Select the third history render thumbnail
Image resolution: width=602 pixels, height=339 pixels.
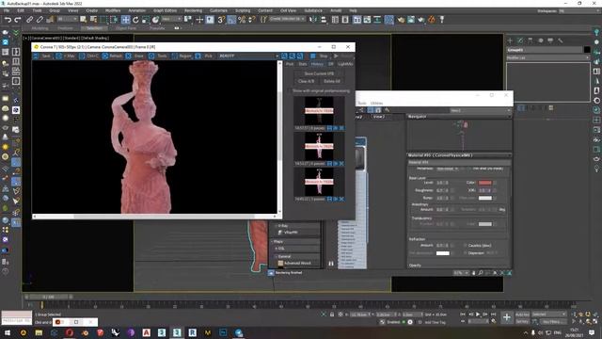[319, 182]
